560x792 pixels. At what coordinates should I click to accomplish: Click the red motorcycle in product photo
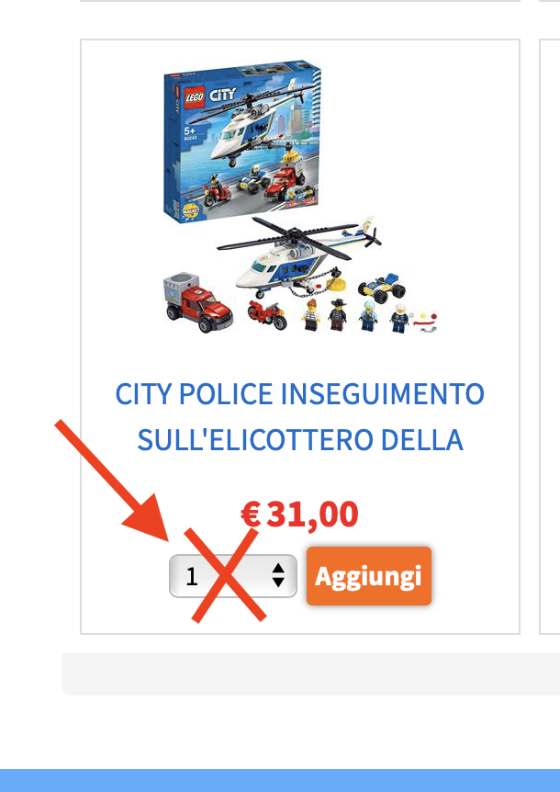point(267,314)
